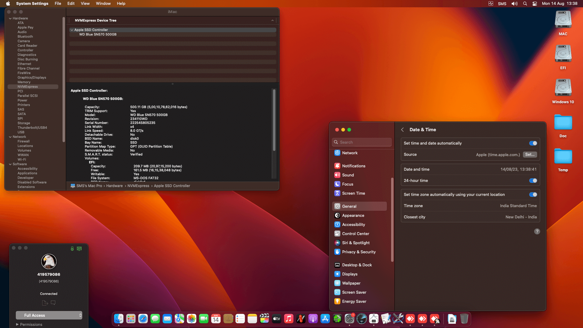Select Thunderbolt/USB4 in hardware list
The height and width of the screenshot is (328, 583).
[33, 128]
